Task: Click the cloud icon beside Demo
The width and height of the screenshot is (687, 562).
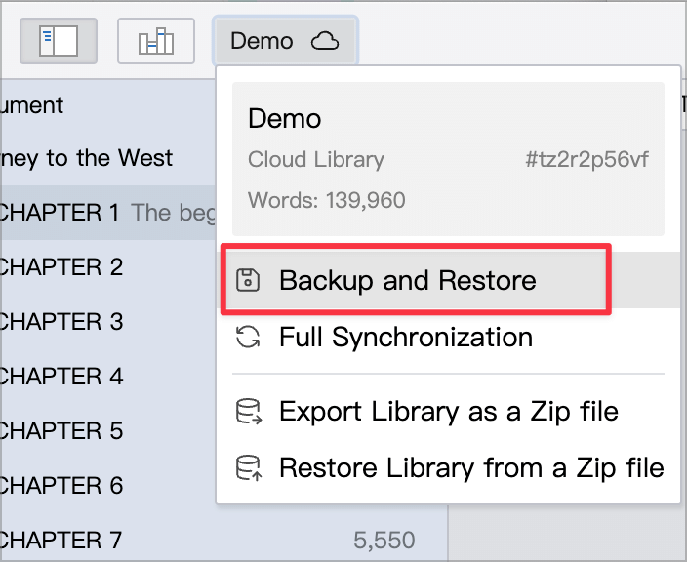Action: coord(325,41)
